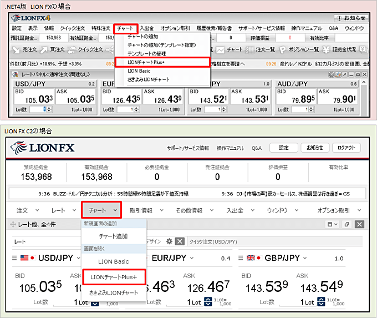Image resolution: width=377 pixels, height=318 pixels.
Task: Click the GBP/JPY menu lines icon in C2
Action: point(241,258)
